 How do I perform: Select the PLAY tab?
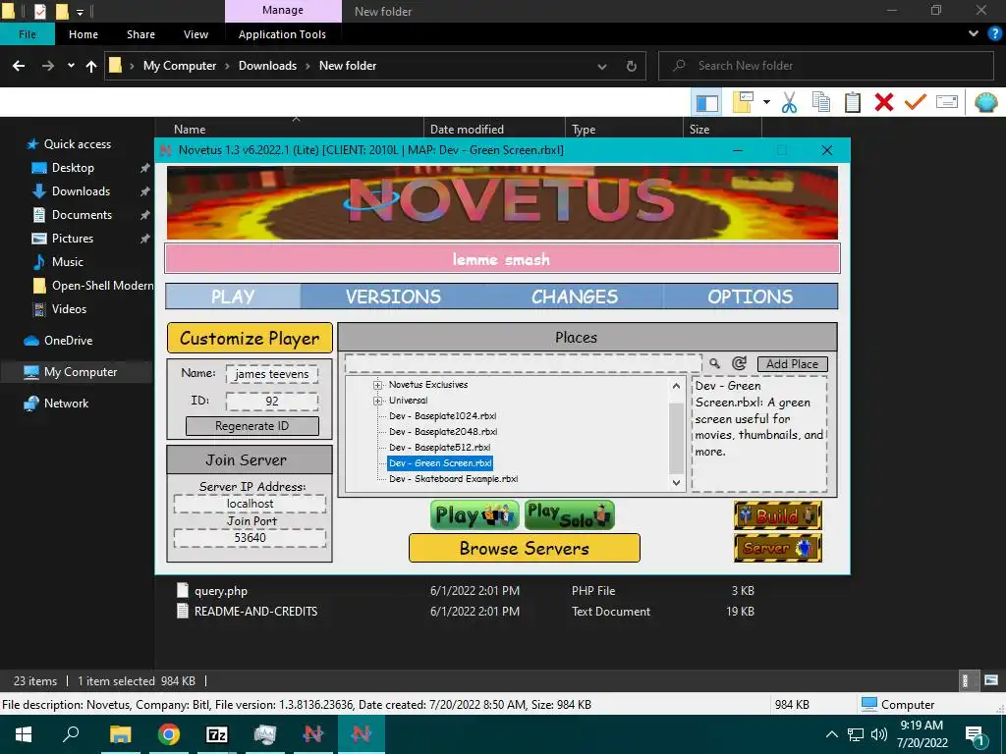pyautogui.click(x=233, y=296)
